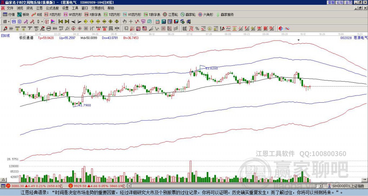The image size is (368, 196).
Task: Open the 公式选股 menu
Action: click(x=52, y=8)
